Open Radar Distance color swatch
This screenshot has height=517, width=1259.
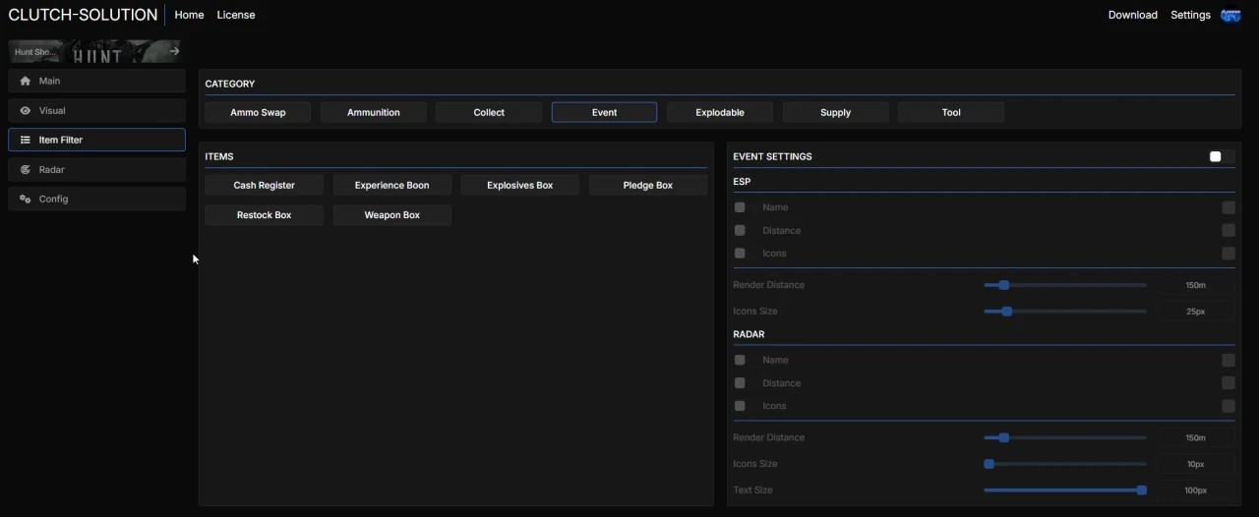(1229, 382)
